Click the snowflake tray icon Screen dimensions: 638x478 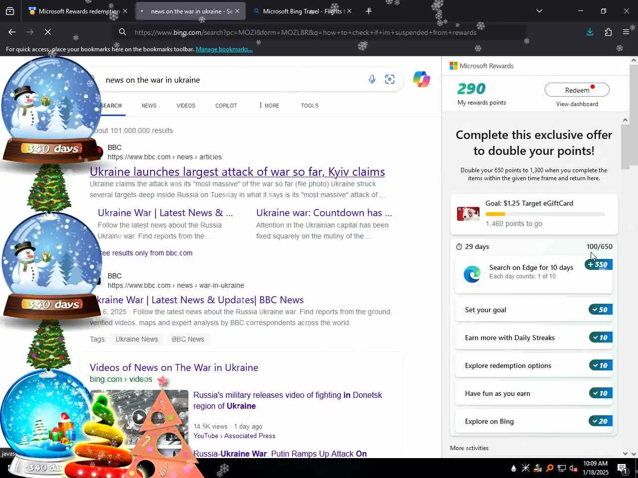pyautogui.click(x=526, y=468)
